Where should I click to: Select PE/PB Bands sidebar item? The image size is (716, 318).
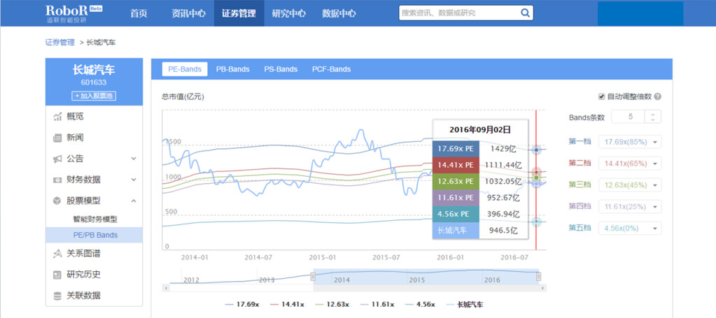pyautogui.click(x=94, y=235)
